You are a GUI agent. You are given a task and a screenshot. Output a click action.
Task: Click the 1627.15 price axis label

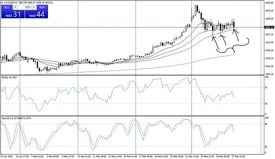269,35
